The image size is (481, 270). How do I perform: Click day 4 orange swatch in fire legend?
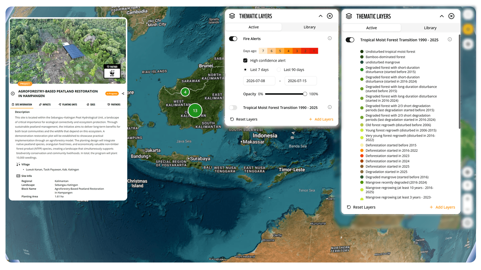click(288, 51)
